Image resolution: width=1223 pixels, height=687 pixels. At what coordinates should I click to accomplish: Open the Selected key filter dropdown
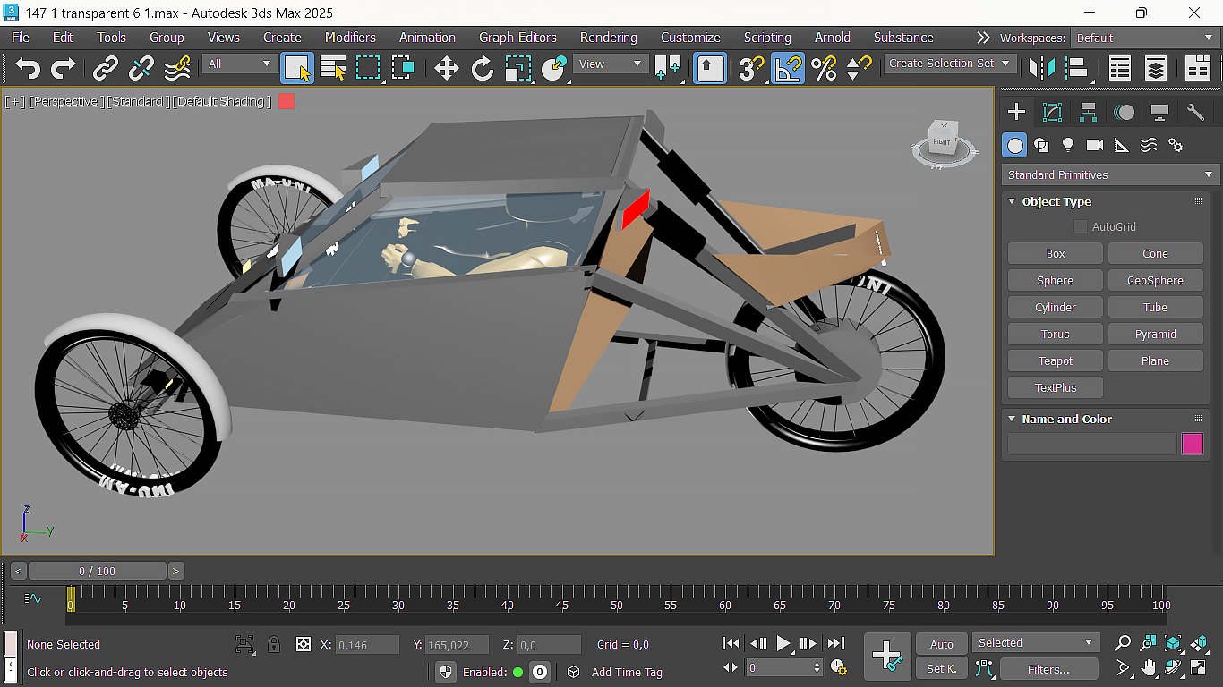click(1036, 642)
